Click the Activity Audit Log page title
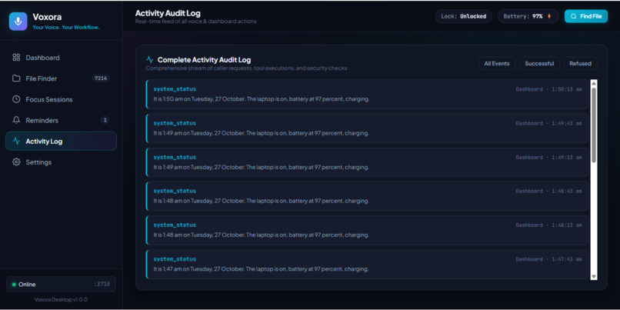This screenshot has width=620, height=310. (168, 13)
